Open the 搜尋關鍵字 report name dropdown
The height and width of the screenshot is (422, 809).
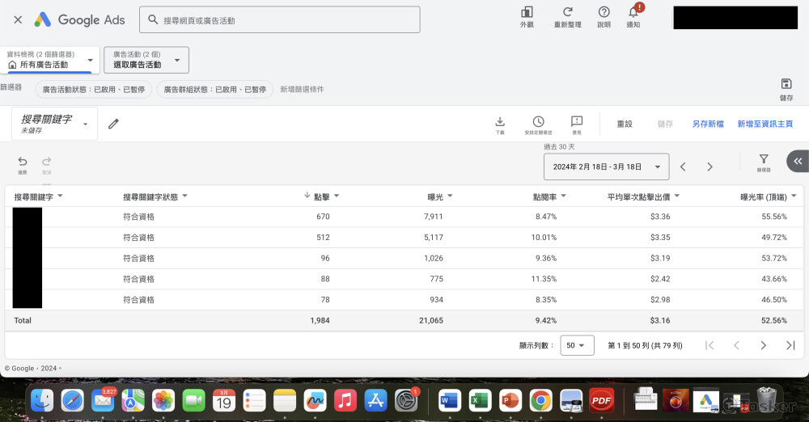[x=55, y=124]
